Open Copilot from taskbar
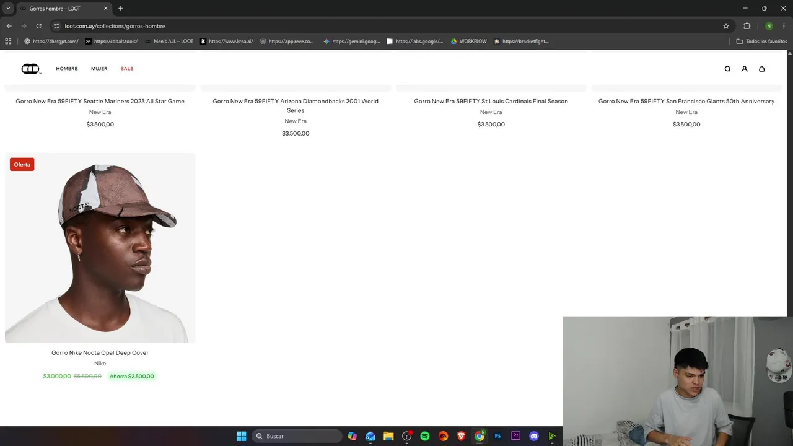The image size is (793, 446). point(353,436)
